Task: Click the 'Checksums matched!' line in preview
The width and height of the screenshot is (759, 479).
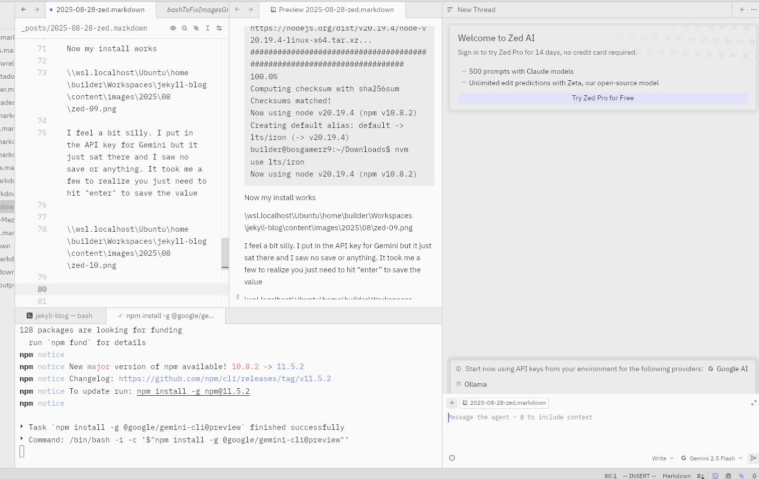Action: point(290,101)
